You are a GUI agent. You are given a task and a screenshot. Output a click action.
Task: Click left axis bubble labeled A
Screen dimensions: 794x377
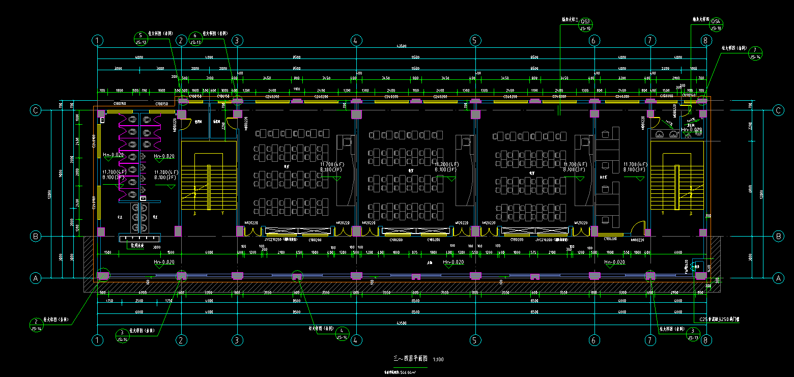coord(36,278)
